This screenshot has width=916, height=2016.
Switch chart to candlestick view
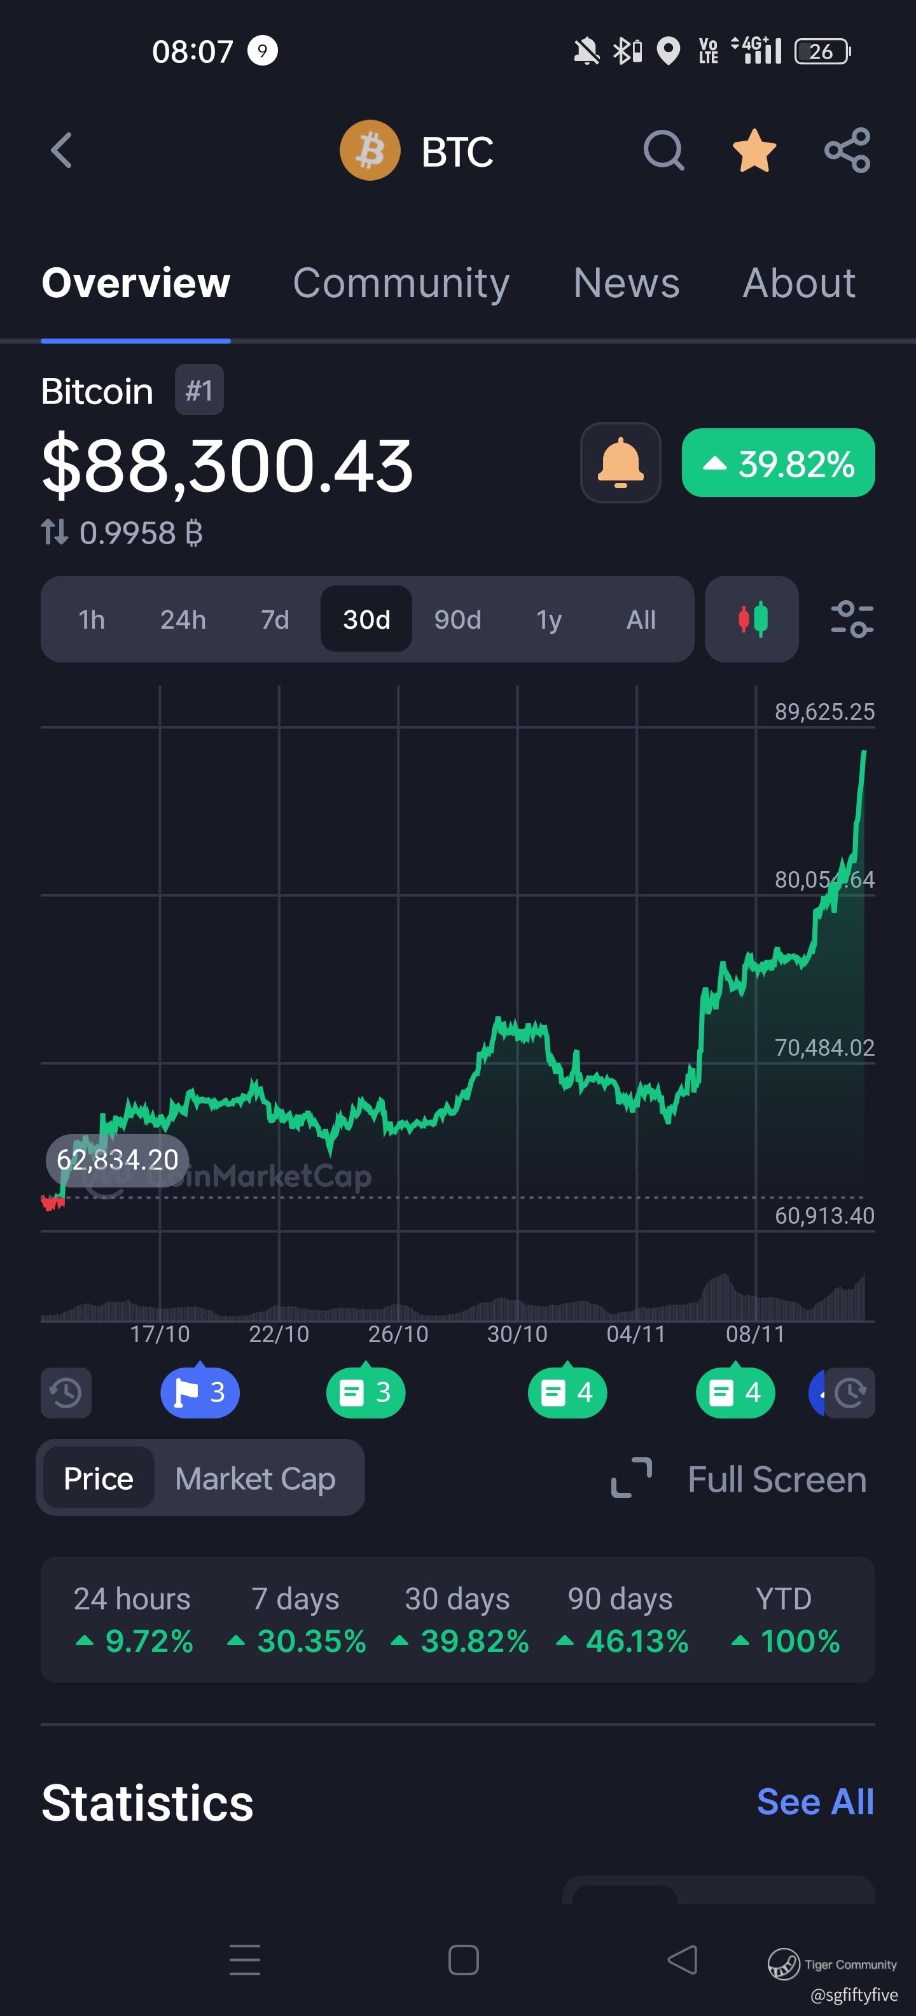751,619
